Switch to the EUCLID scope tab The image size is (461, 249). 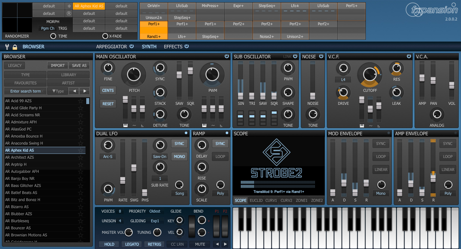coord(256,200)
